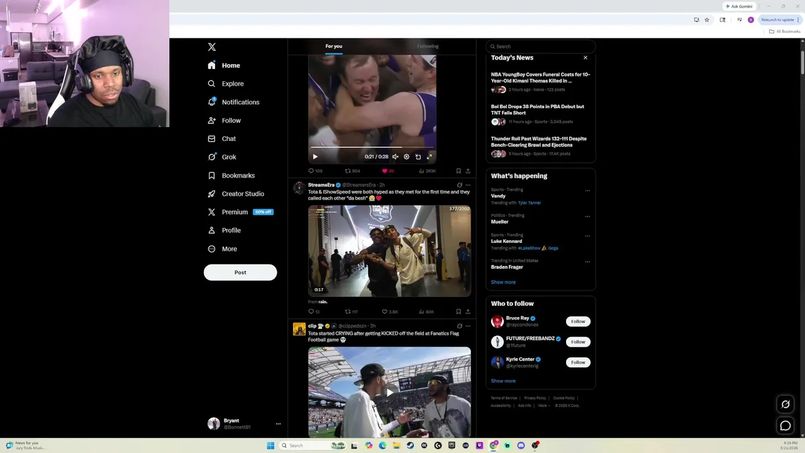Reply to the post with 108 comments
Screen dimensions: 805x453
(x=315, y=171)
